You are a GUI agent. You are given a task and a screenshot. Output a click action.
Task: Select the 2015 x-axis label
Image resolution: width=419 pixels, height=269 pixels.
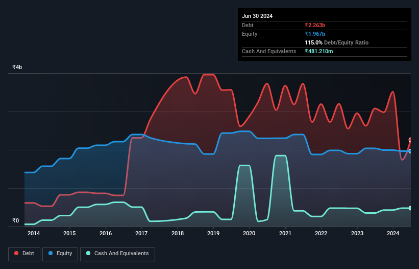(x=69, y=233)
